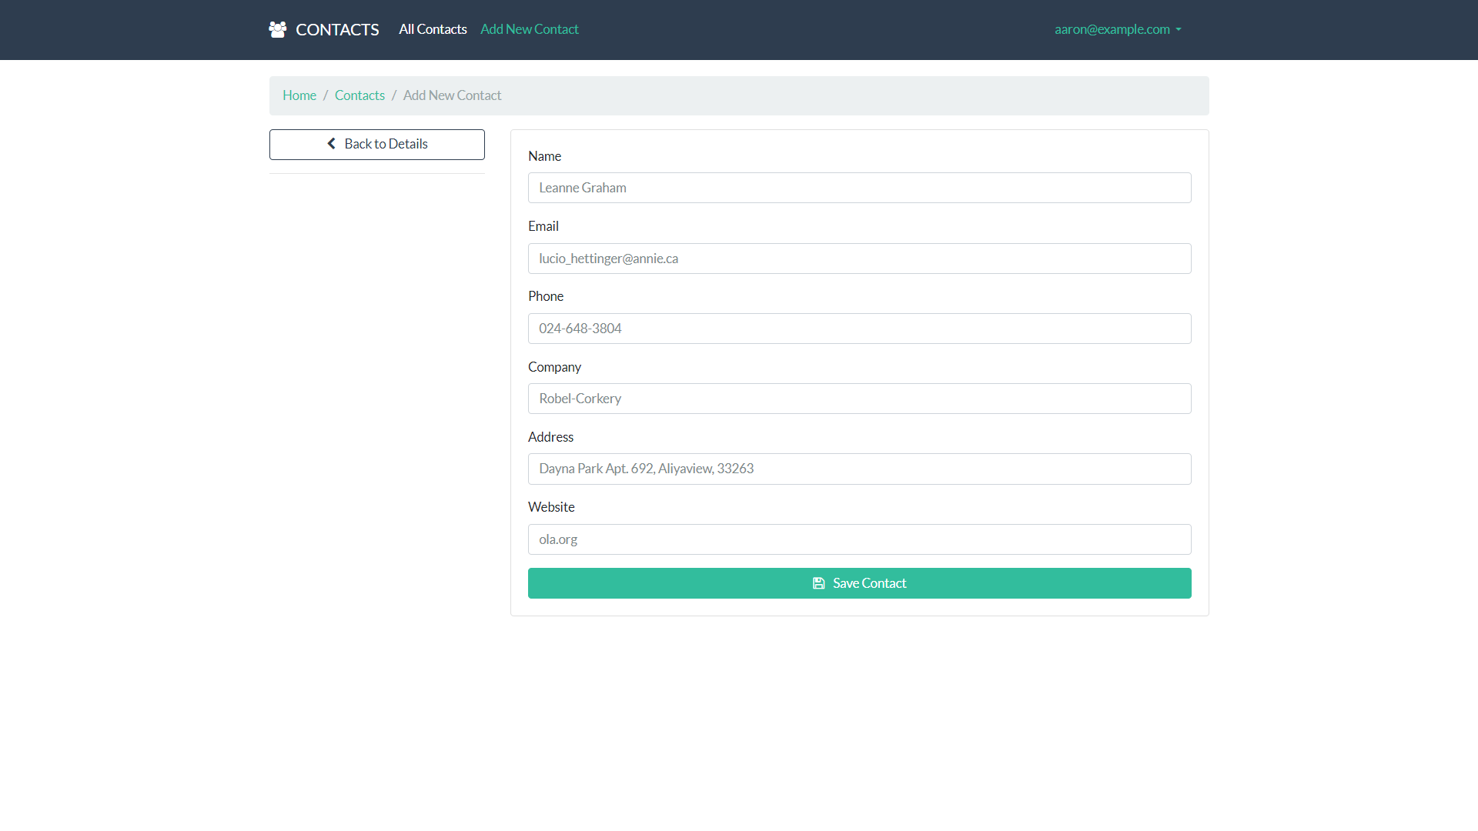Click the Website input field
This screenshot has width=1478, height=831.
(859, 539)
